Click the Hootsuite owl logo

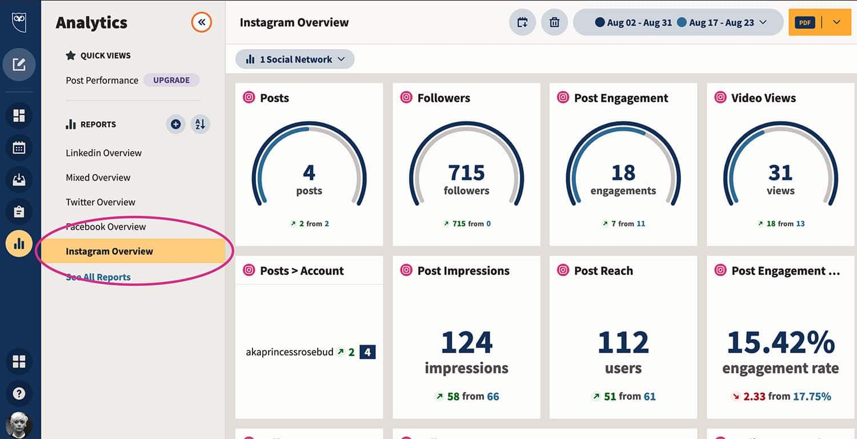point(19,22)
